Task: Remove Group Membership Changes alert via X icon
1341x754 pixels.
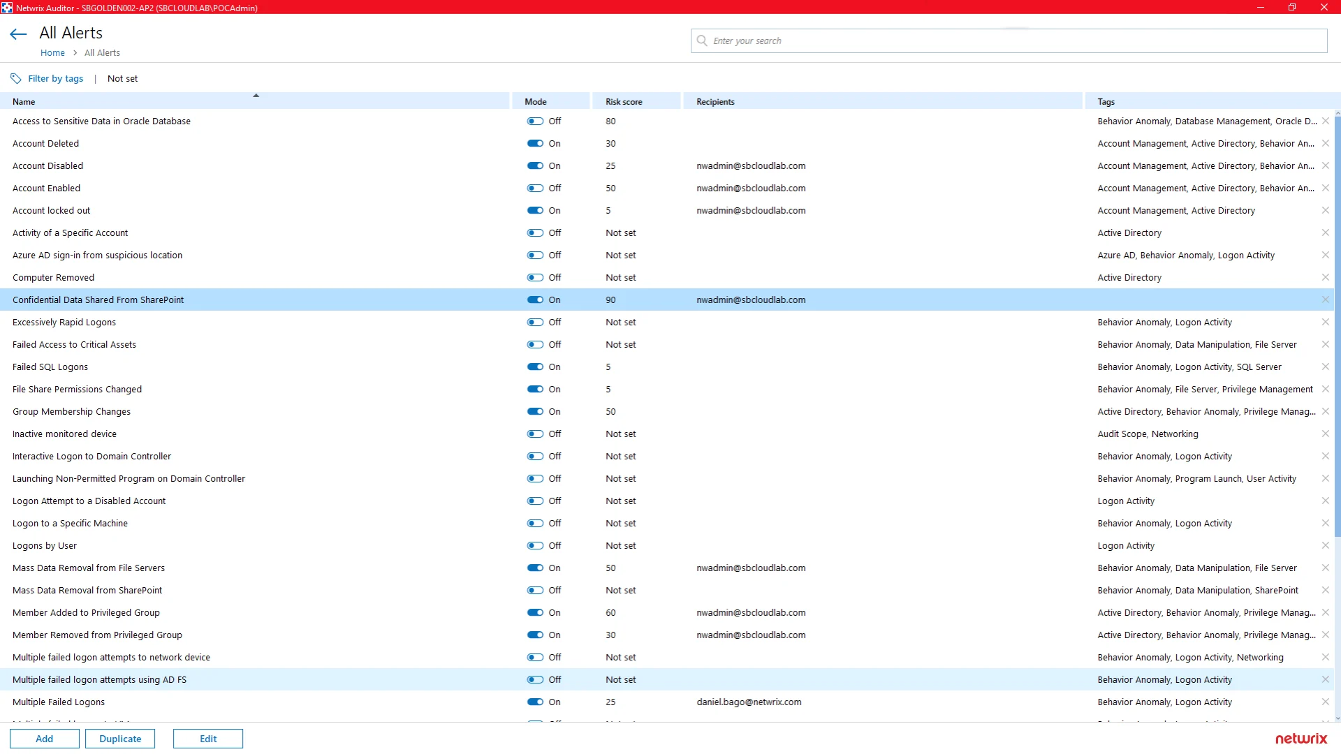Action: [1325, 411]
